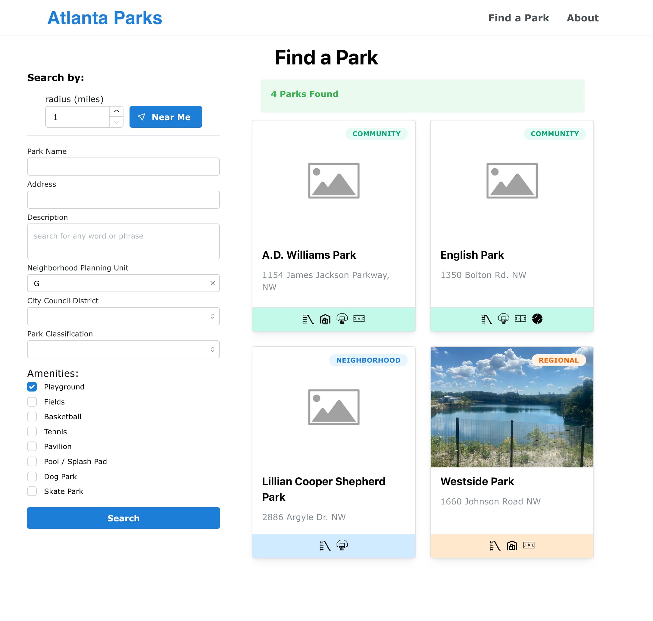Open the City Council District dropdown
The image size is (653, 621).
pyautogui.click(x=123, y=316)
